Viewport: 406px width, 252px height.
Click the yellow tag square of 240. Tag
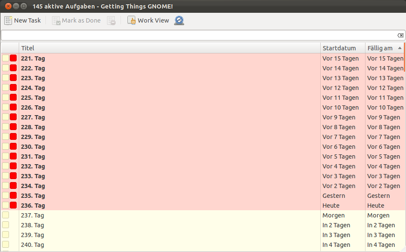6,244
